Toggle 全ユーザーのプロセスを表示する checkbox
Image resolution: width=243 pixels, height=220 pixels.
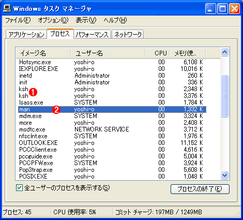click(x=19, y=188)
